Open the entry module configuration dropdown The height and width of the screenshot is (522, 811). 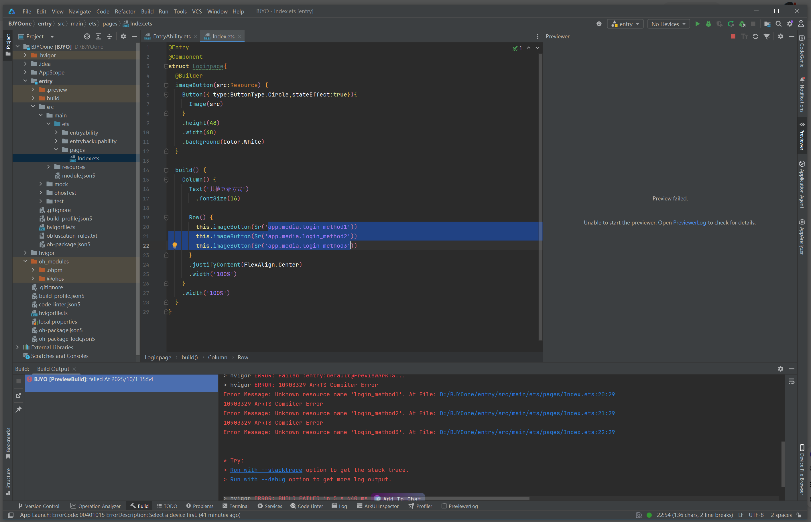[x=625, y=24]
